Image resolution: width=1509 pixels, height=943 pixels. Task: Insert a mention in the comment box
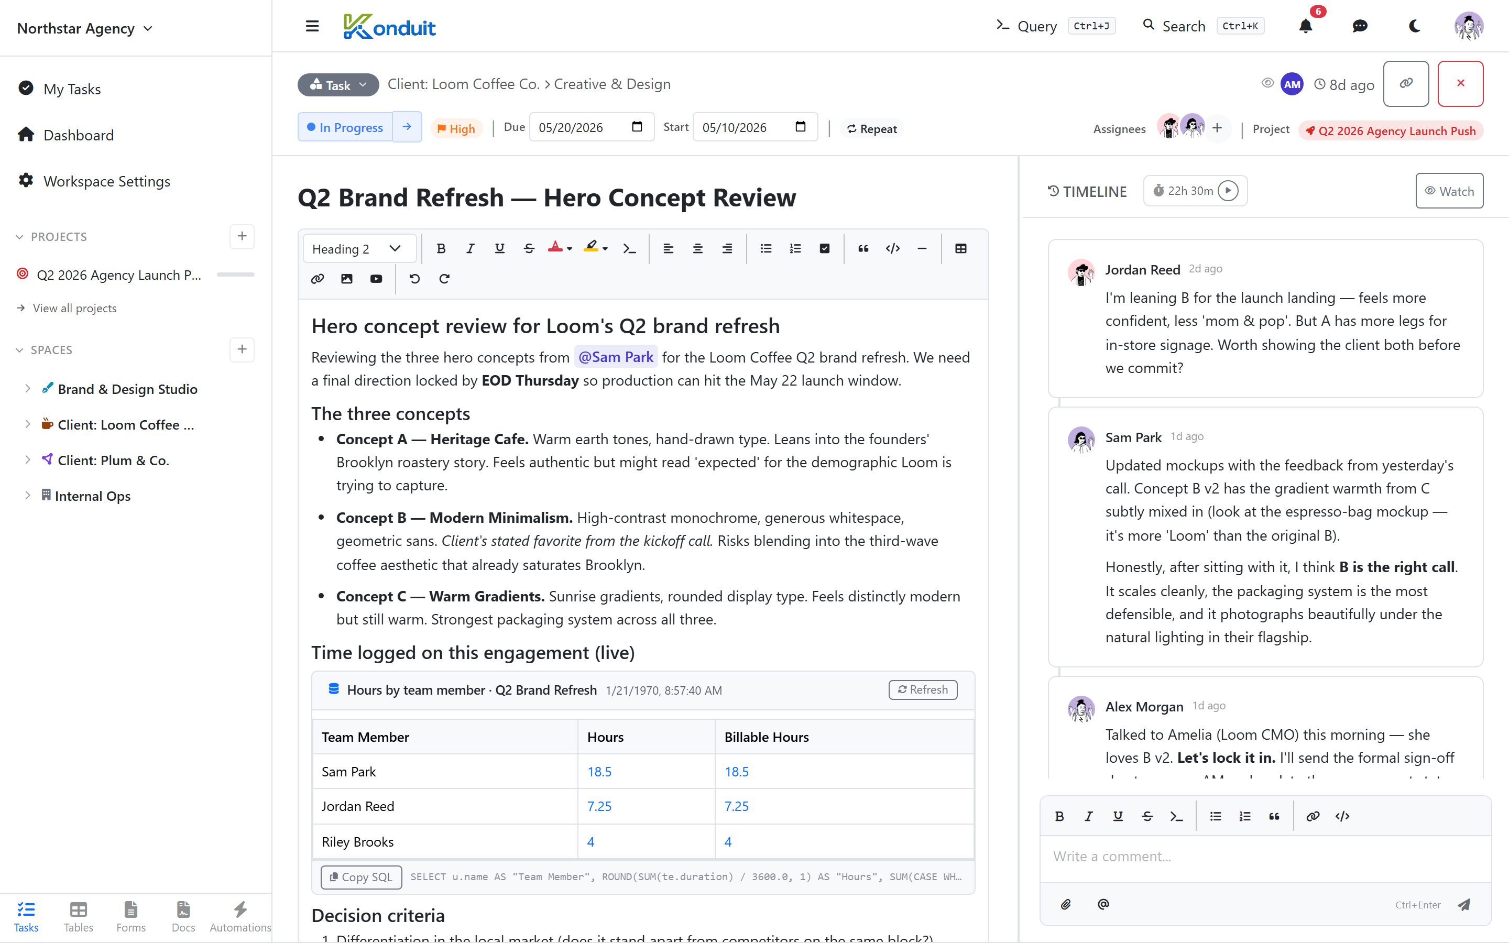click(x=1103, y=904)
